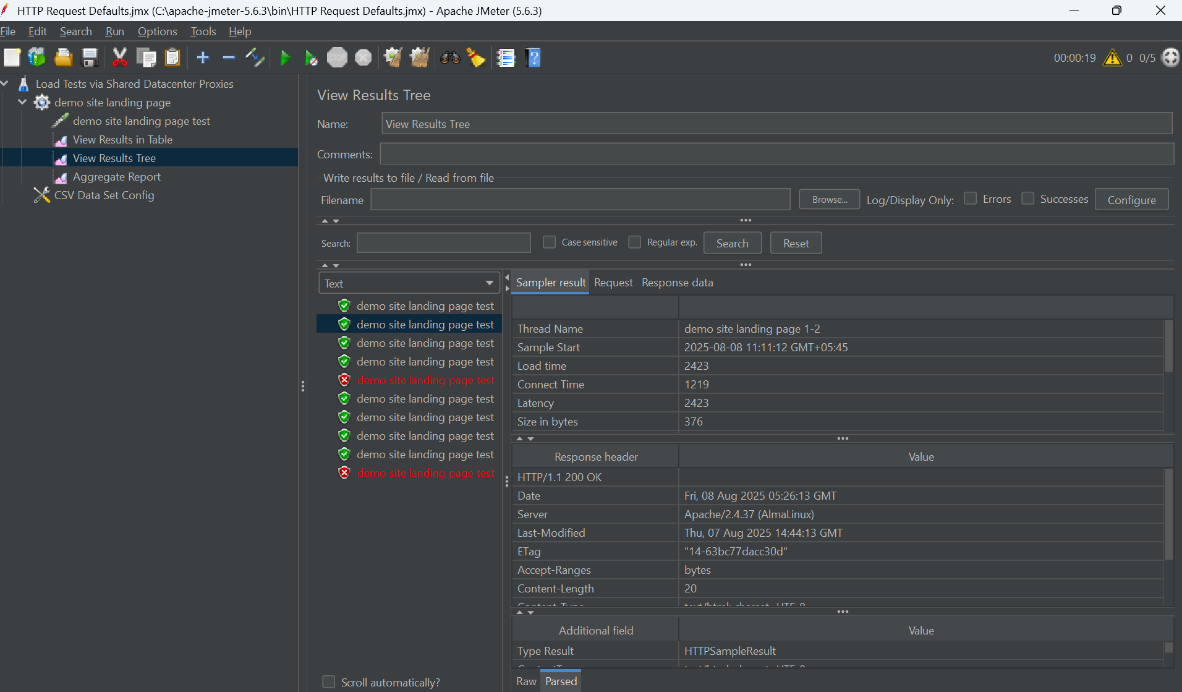
Task: Open the Run menu
Action: click(x=114, y=32)
